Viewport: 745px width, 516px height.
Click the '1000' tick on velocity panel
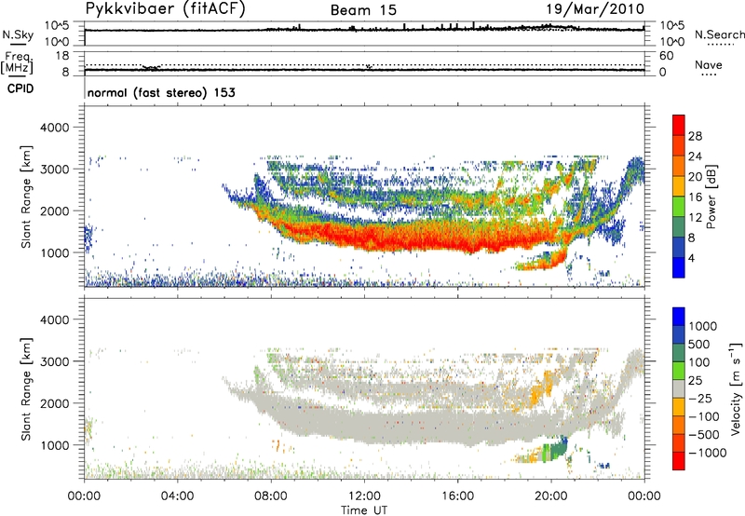tap(55, 445)
